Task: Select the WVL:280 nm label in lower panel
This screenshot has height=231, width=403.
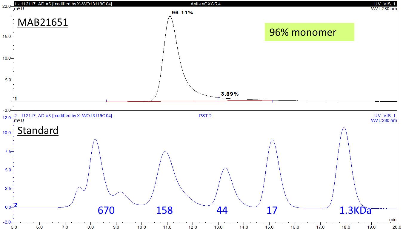Action: click(x=384, y=120)
